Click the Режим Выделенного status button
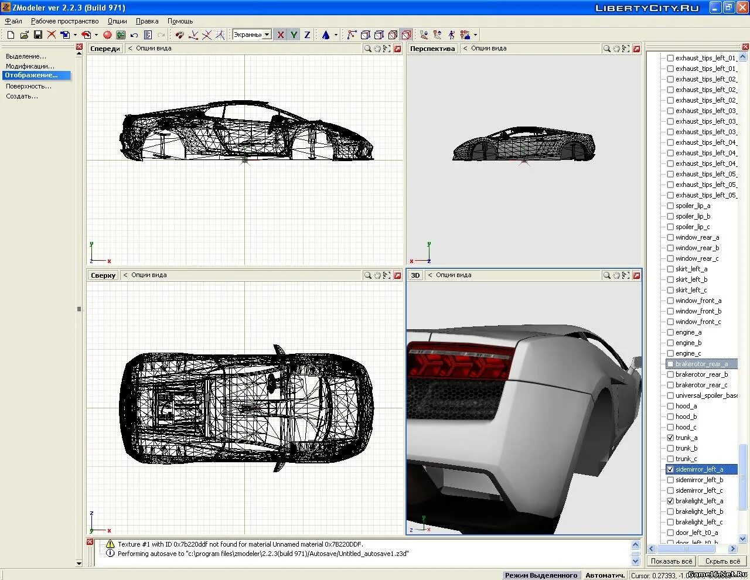750x580 pixels. (x=541, y=575)
